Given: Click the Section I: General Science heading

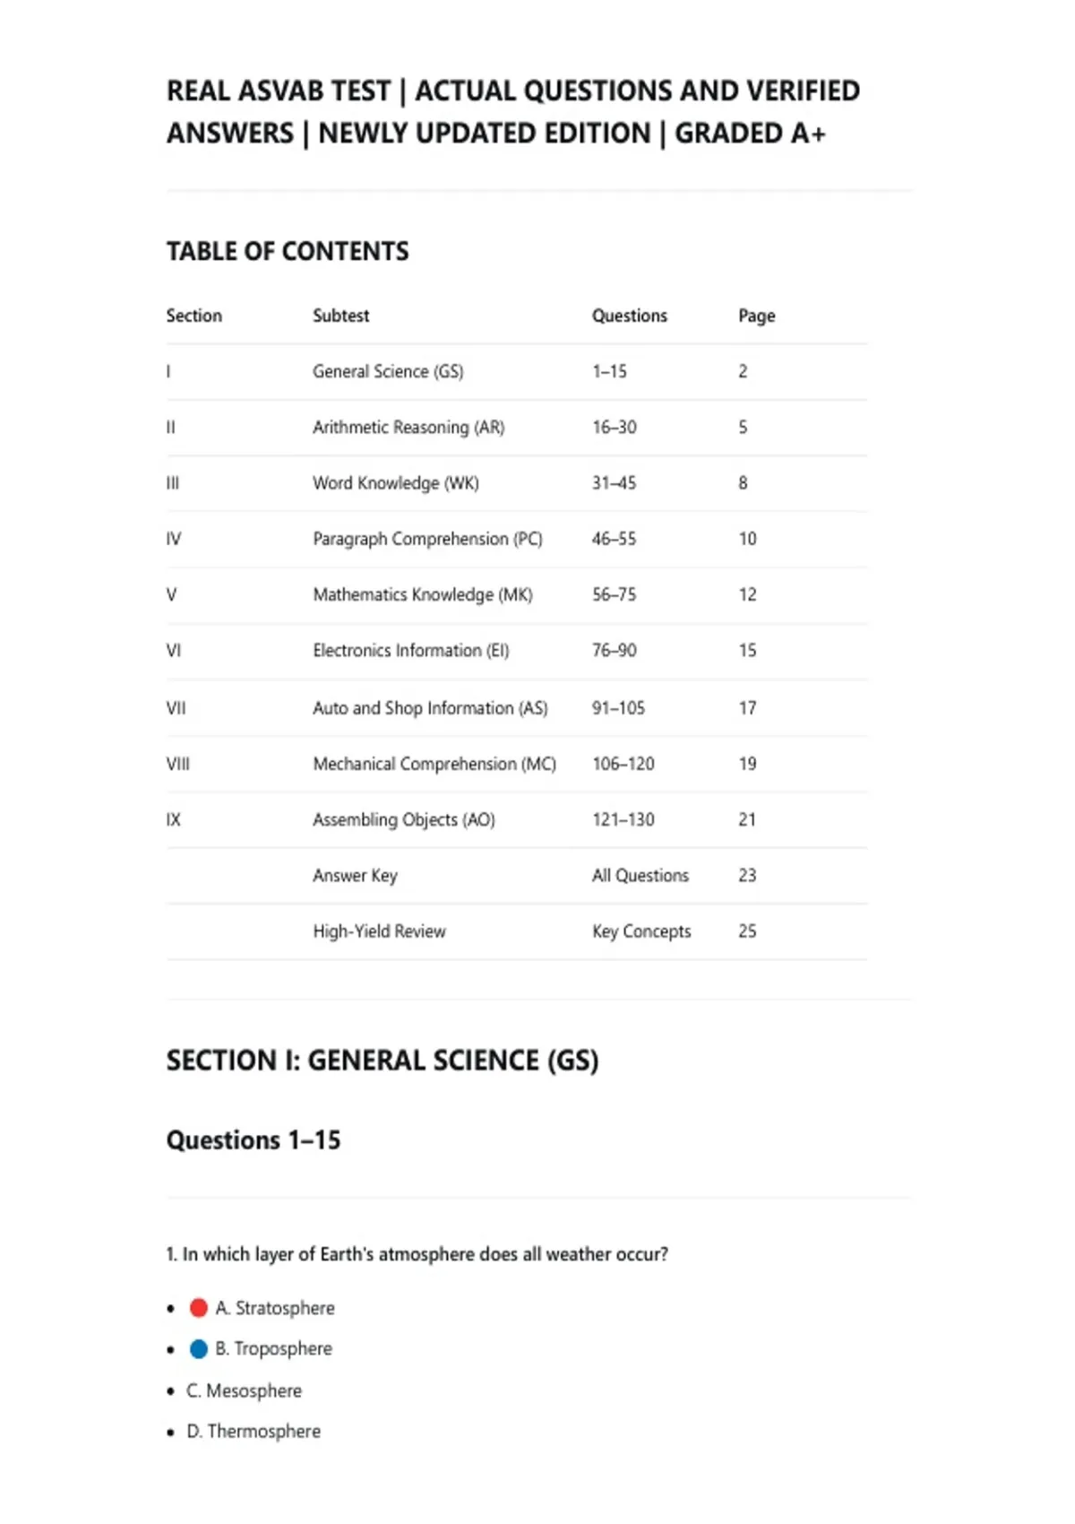Looking at the screenshot, I should [x=383, y=1061].
